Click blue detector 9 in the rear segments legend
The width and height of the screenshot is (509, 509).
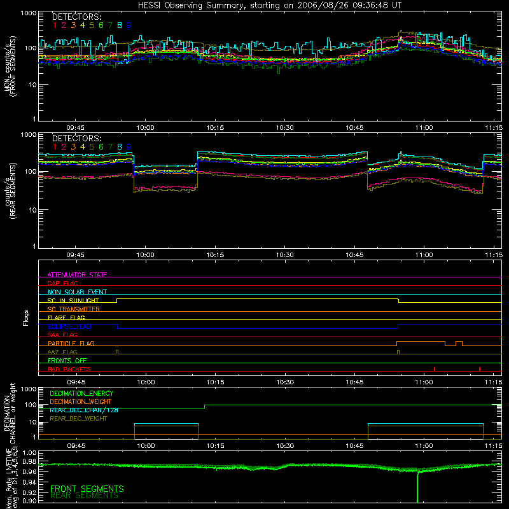click(x=129, y=147)
